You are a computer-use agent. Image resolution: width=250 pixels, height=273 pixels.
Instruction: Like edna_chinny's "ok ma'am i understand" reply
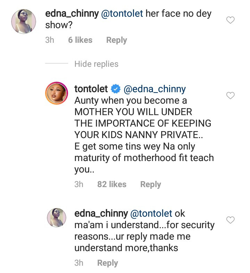(230, 220)
